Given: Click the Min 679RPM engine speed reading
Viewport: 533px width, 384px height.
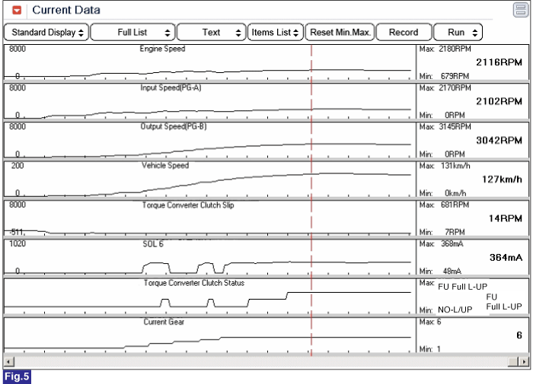Looking at the screenshot, I should tap(444, 76).
